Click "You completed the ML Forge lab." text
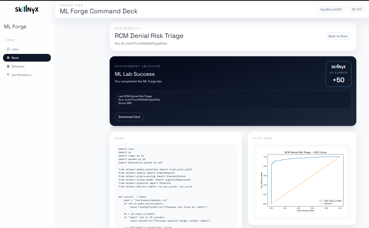Viewport: 369px width, 228px height. (x=138, y=81)
